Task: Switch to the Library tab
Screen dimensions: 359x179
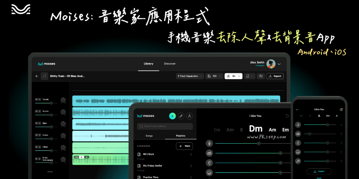Action: click(x=149, y=64)
